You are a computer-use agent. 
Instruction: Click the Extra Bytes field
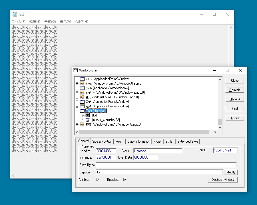click(166, 165)
